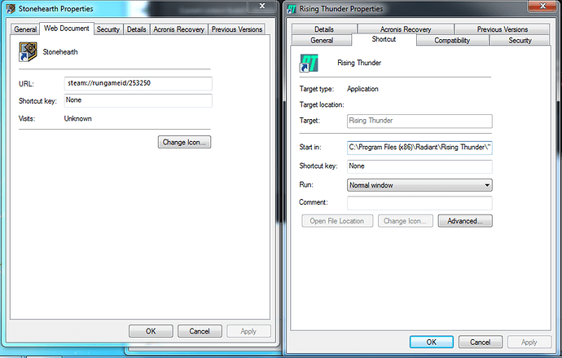Open Previous Versions tab in Stonehearth Properties

[237, 29]
